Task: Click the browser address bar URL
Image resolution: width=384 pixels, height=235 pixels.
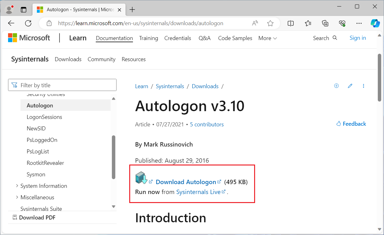Action: 141,23
